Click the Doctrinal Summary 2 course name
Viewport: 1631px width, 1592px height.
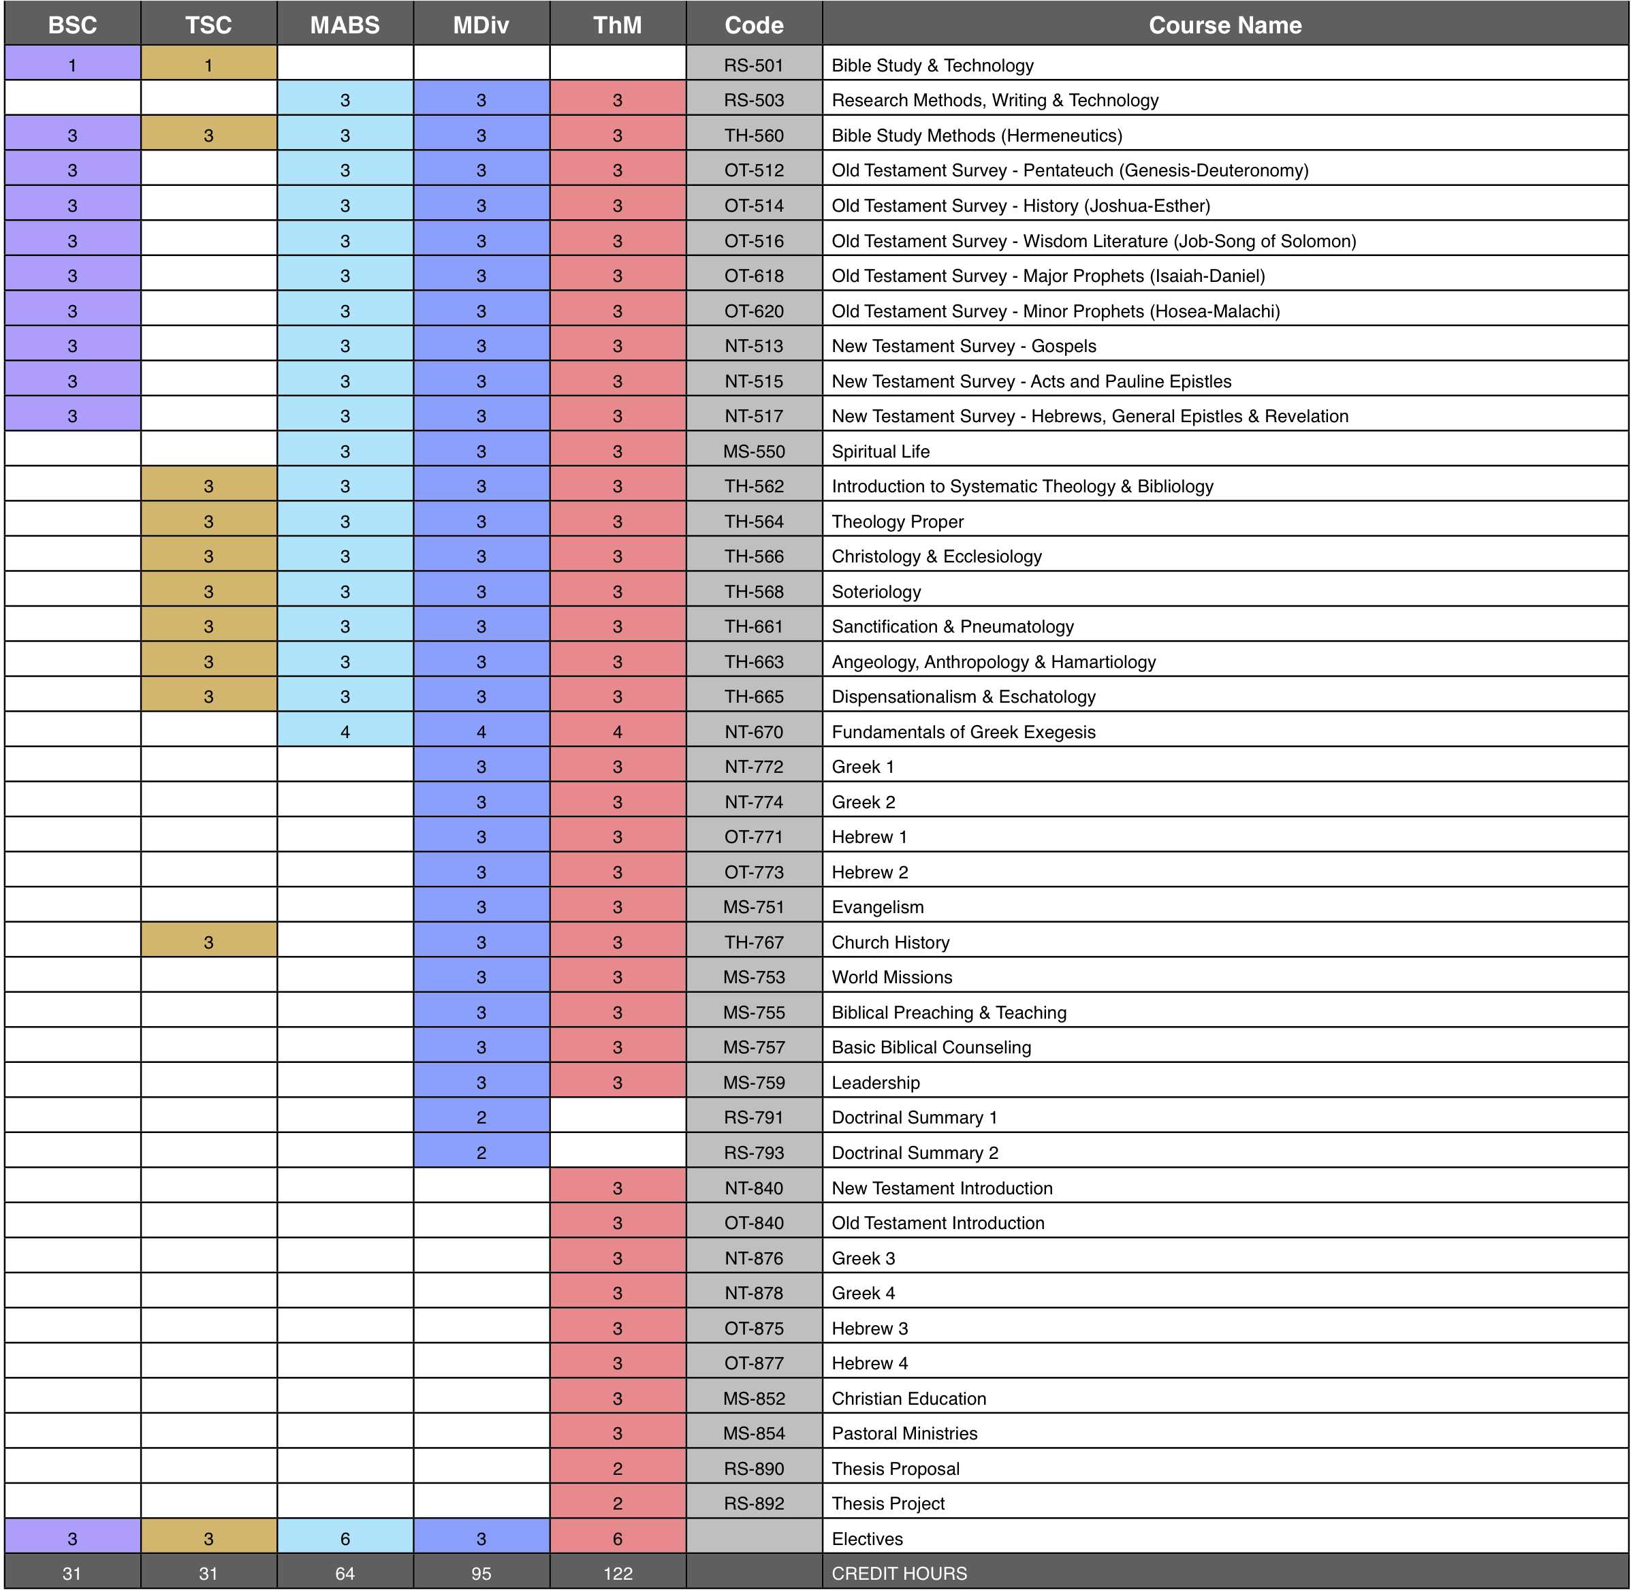(915, 1153)
